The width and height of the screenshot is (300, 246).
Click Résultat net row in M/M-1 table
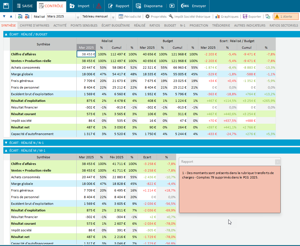pyautogui.click(x=93, y=237)
